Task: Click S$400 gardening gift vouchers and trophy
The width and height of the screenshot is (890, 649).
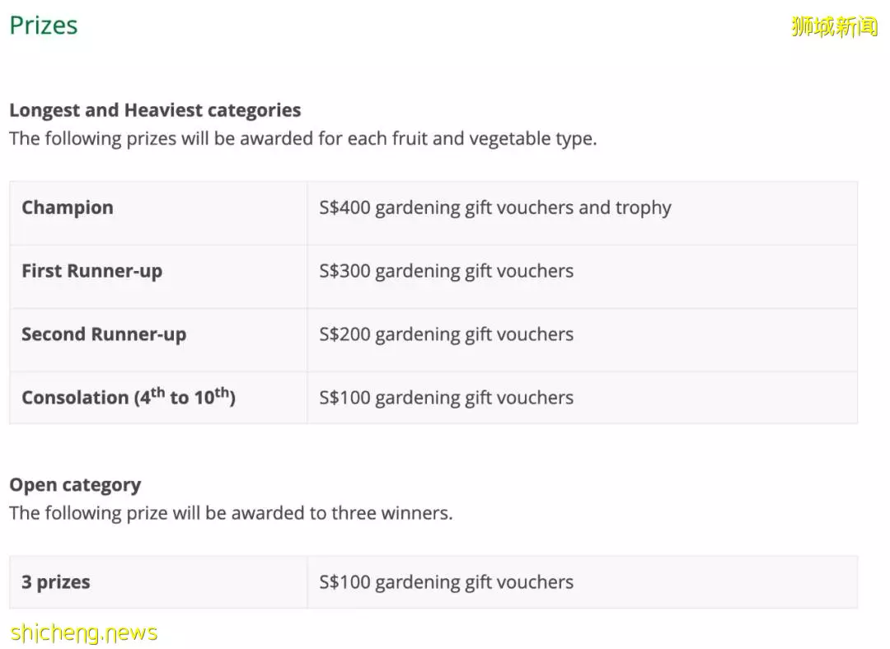Action: pos(495,208)
